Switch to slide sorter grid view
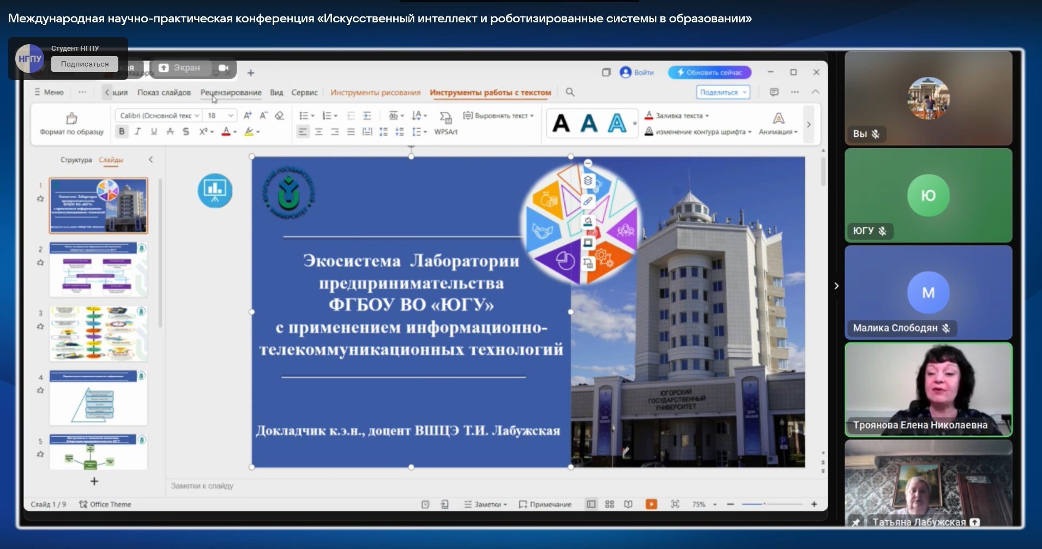 click(610, 504)
